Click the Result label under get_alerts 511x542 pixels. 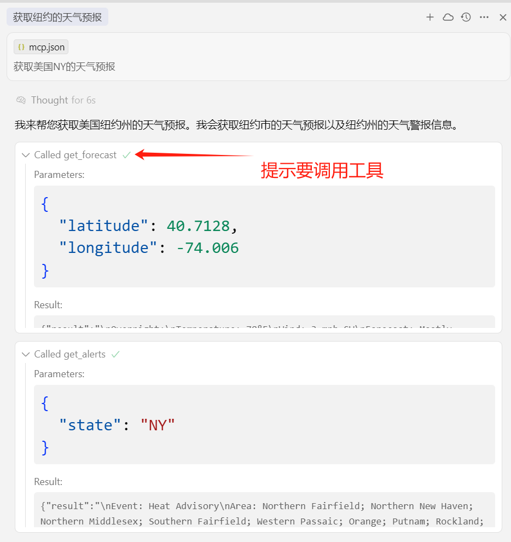coord(48,482)
